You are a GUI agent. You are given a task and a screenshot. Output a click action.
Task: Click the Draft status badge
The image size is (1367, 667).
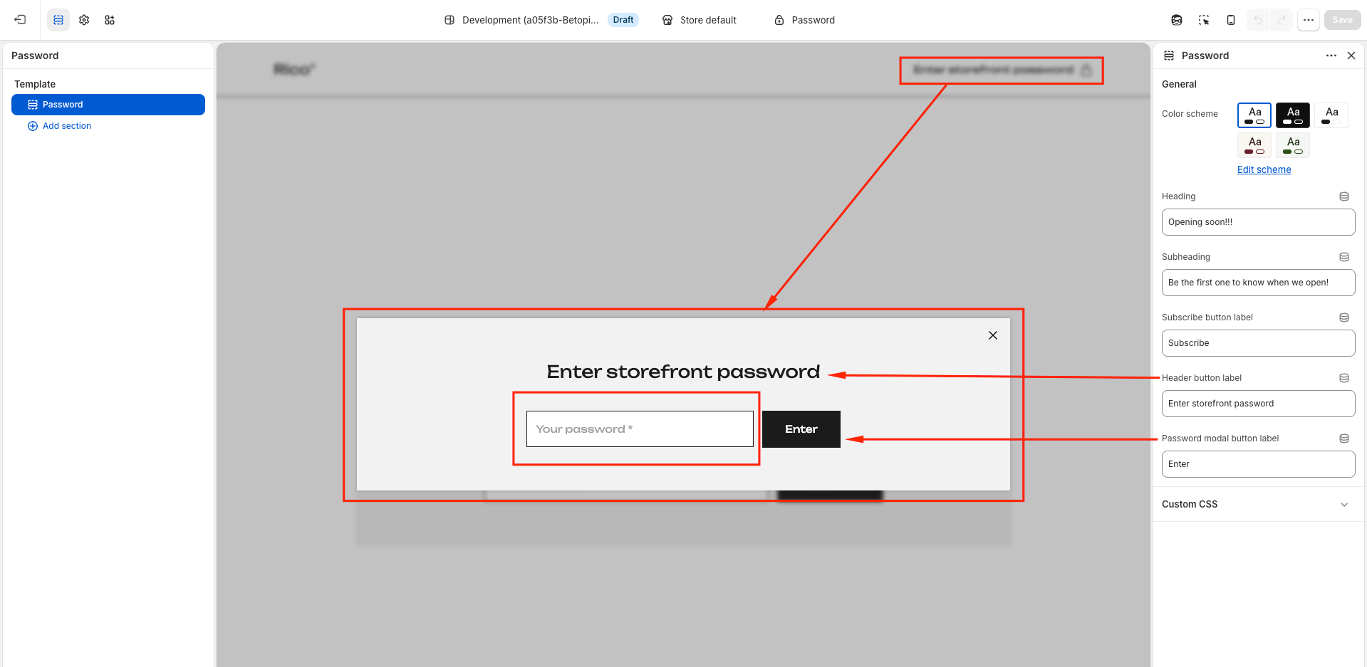click(x=623, y=20)
